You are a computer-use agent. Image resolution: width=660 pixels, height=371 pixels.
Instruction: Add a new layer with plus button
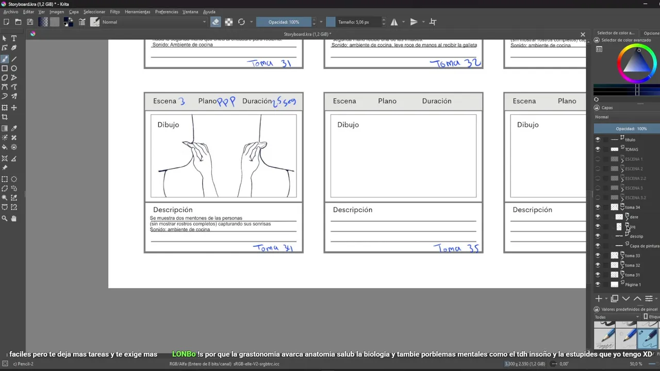[x=599, y=299]
